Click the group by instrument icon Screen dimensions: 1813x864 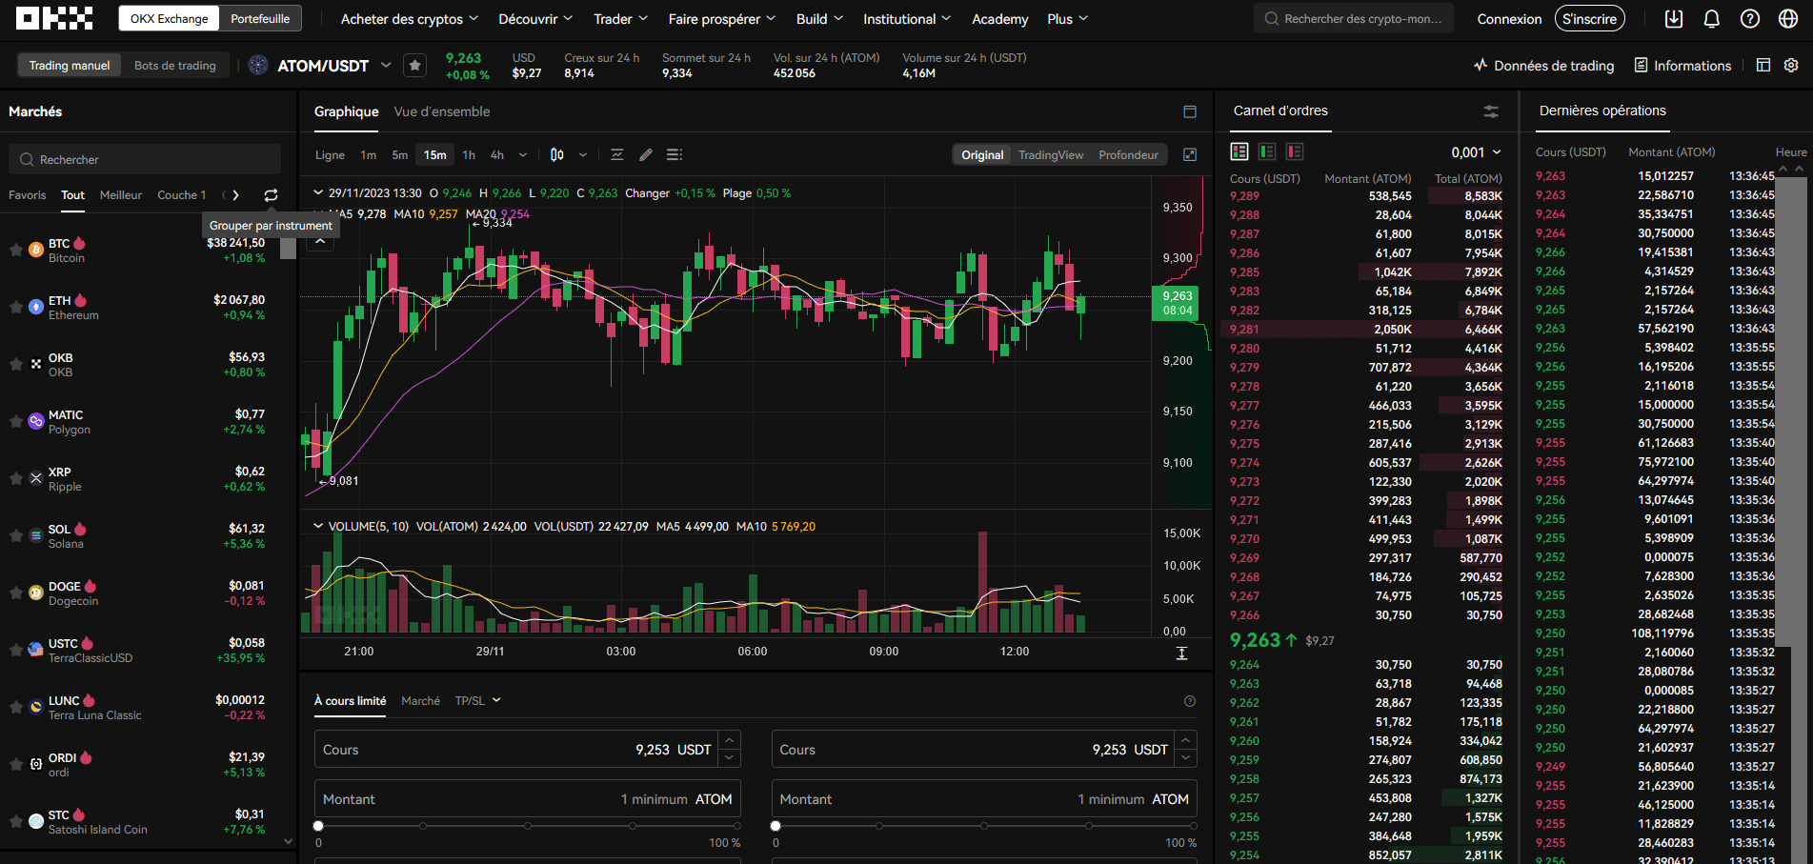271,195
